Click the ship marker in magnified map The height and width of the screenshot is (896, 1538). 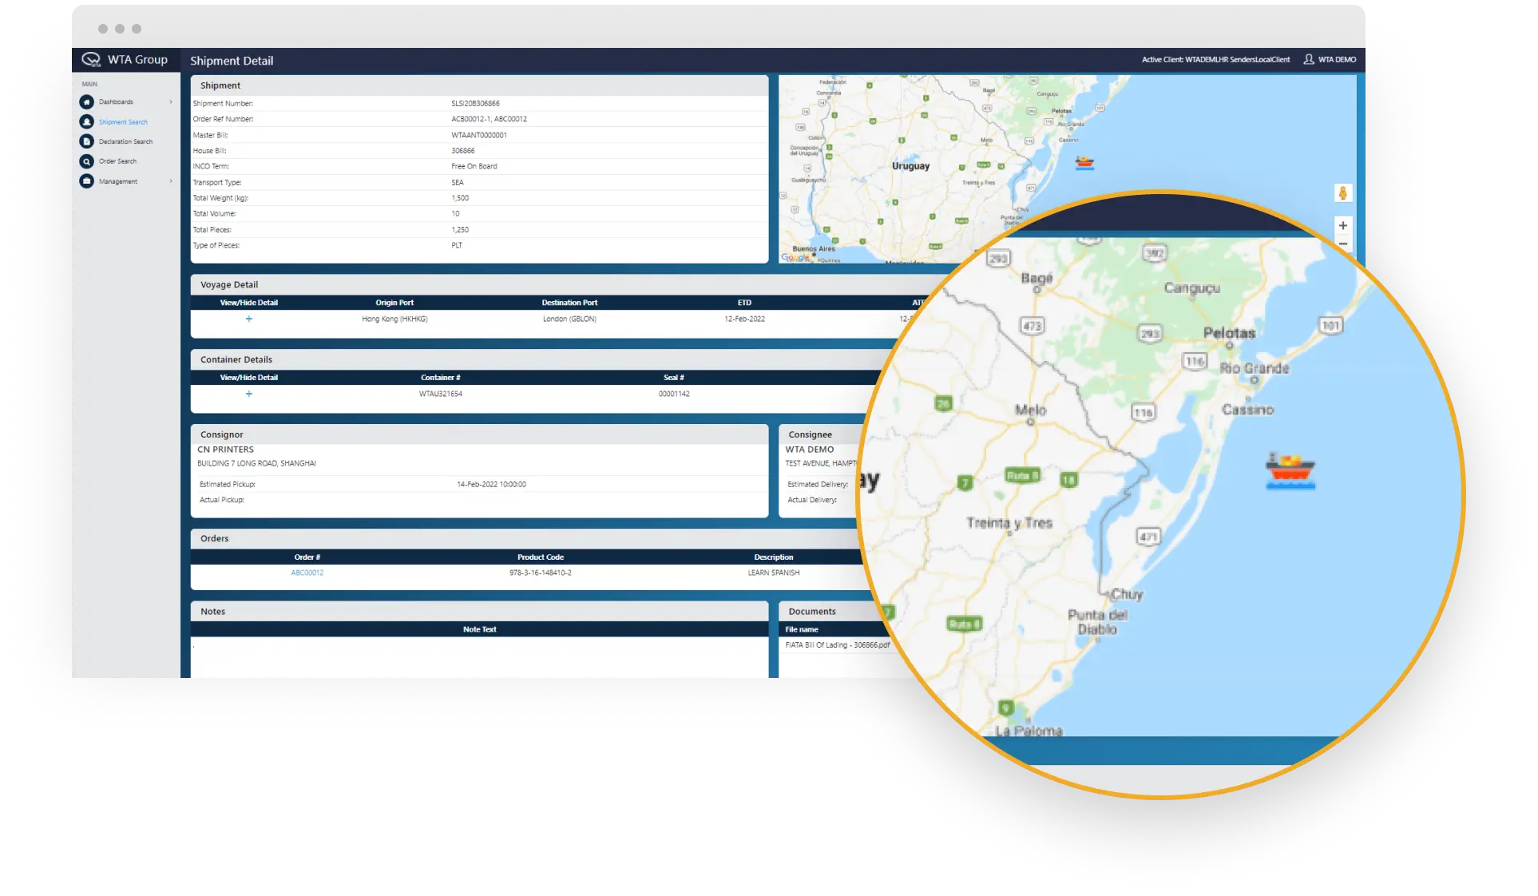(x=1290, y=471)
